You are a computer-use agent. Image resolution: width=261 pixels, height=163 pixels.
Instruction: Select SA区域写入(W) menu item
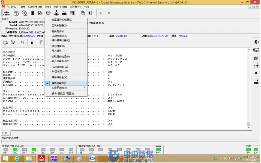pos(66,71)
